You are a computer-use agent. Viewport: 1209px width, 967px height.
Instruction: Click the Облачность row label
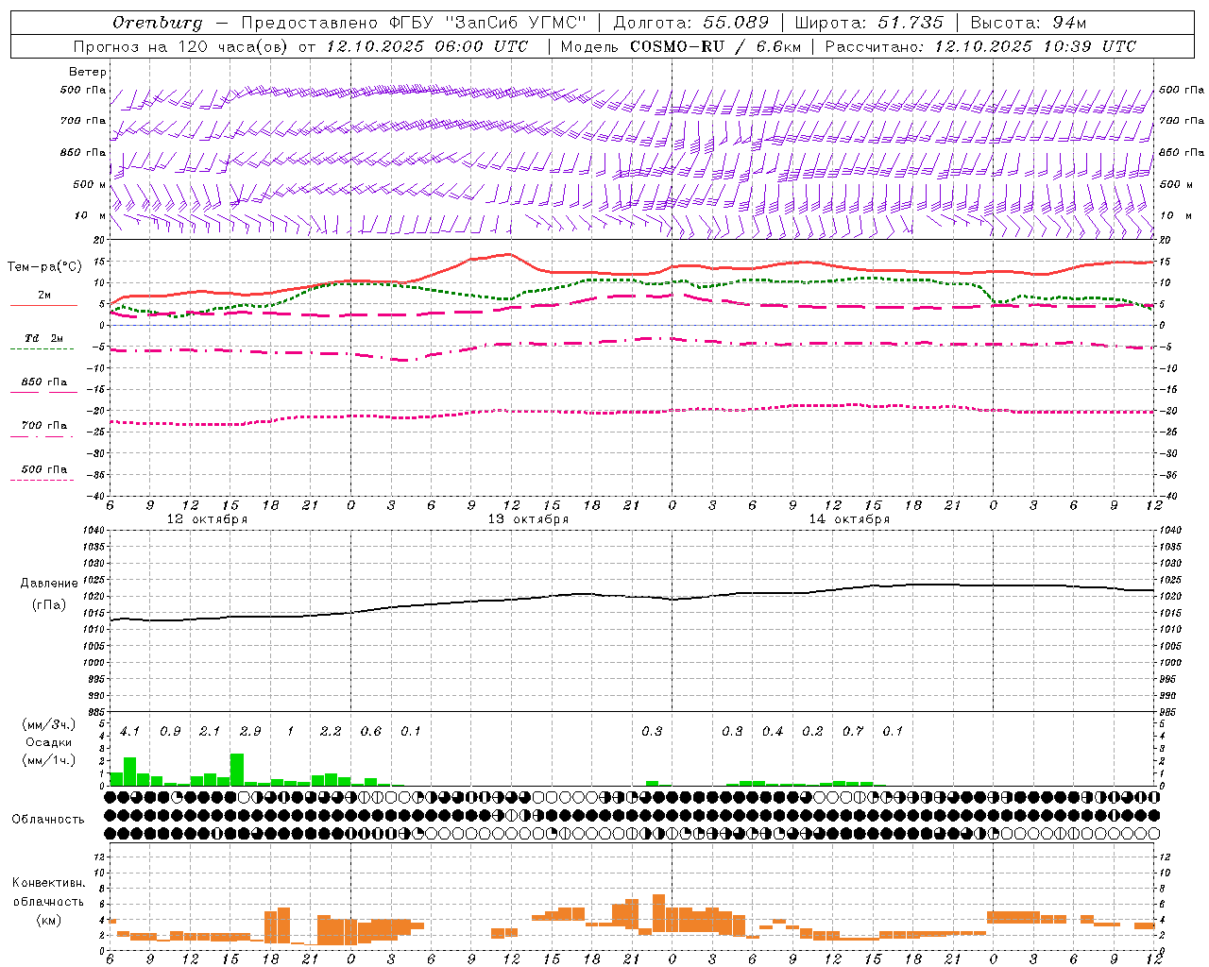[47, 819]
